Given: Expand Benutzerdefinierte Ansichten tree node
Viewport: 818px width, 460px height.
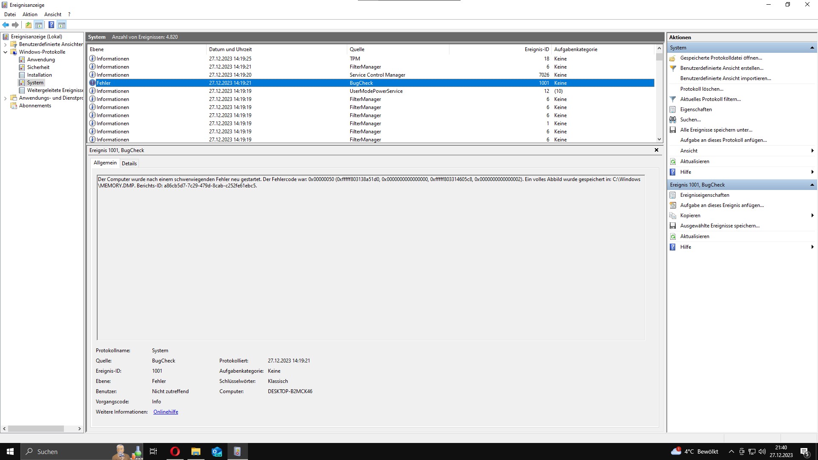Looking at the screenshot, I should [x=6, y=44].
